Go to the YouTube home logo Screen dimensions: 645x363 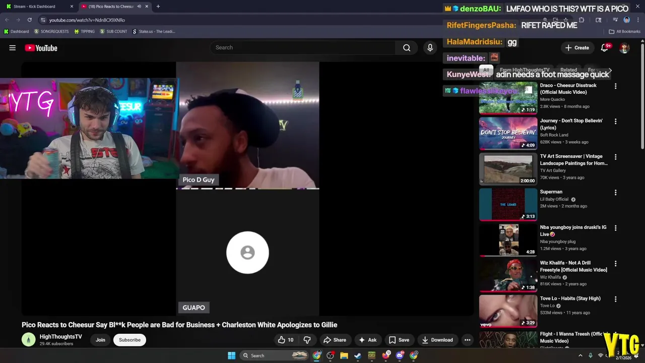[x=41, y=48]
